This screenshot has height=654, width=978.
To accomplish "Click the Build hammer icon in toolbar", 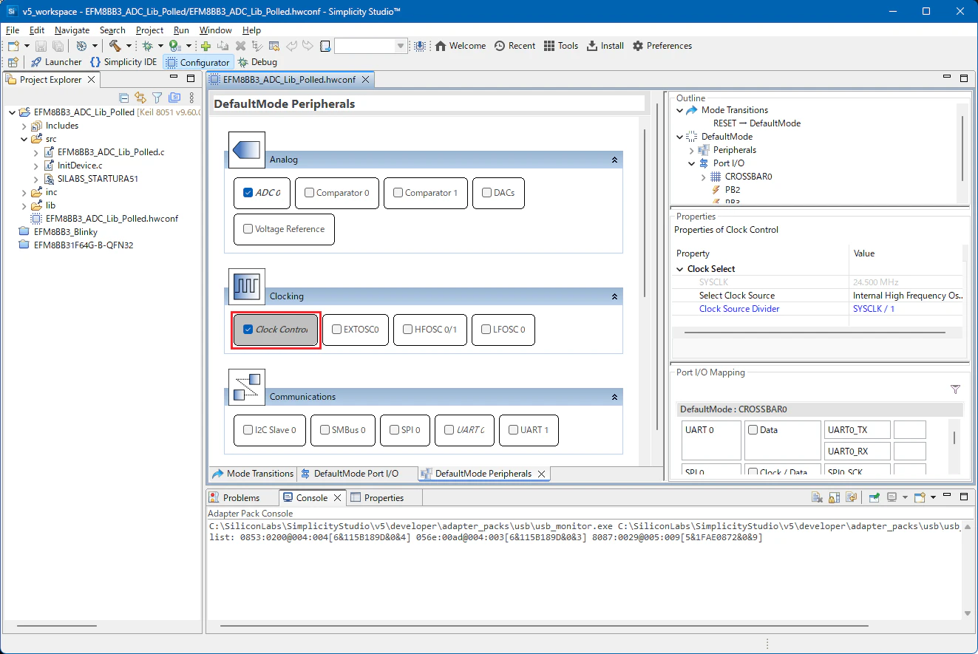I will (115, 46).
